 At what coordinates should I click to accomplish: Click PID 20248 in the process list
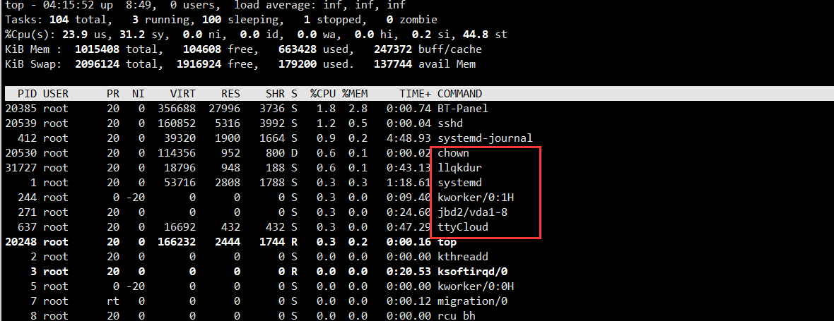point(20,242)
